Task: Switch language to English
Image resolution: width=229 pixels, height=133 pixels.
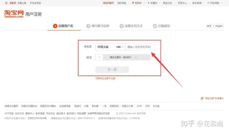Action: [219, 26]
